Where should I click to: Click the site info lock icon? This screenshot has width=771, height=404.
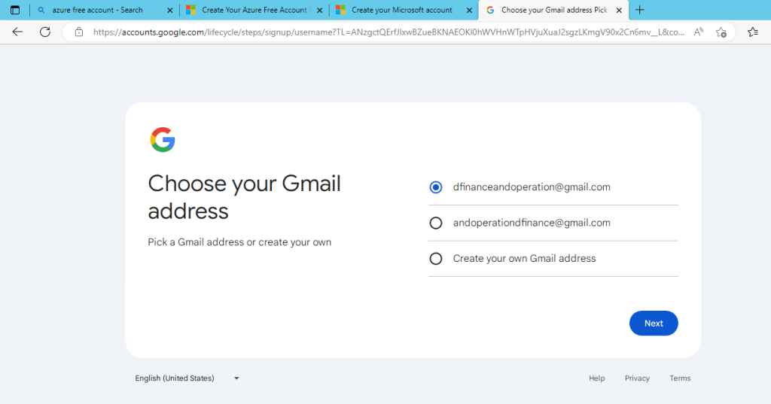tap(78, 32)
